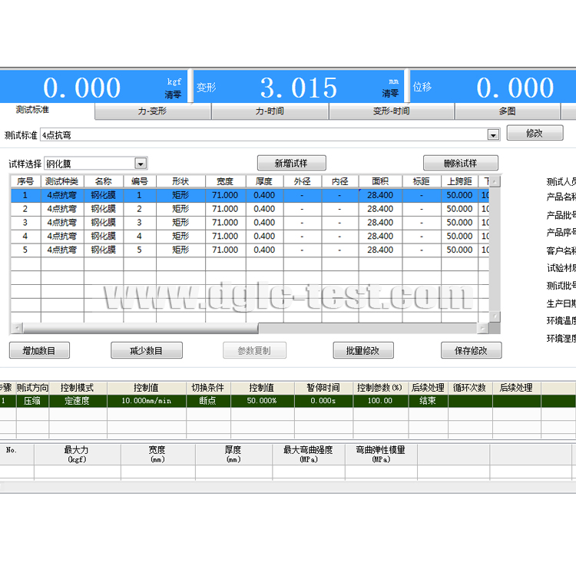Viewport: 576px width, 576px height.
Task: Save changes with 保存修改
Action: point(471,351)
